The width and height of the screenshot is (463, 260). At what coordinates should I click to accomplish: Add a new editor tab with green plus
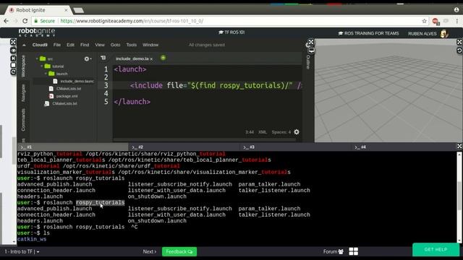tap(163, 58)
